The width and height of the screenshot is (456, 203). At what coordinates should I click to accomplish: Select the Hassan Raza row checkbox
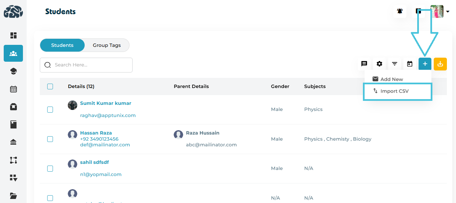(50, 139)
